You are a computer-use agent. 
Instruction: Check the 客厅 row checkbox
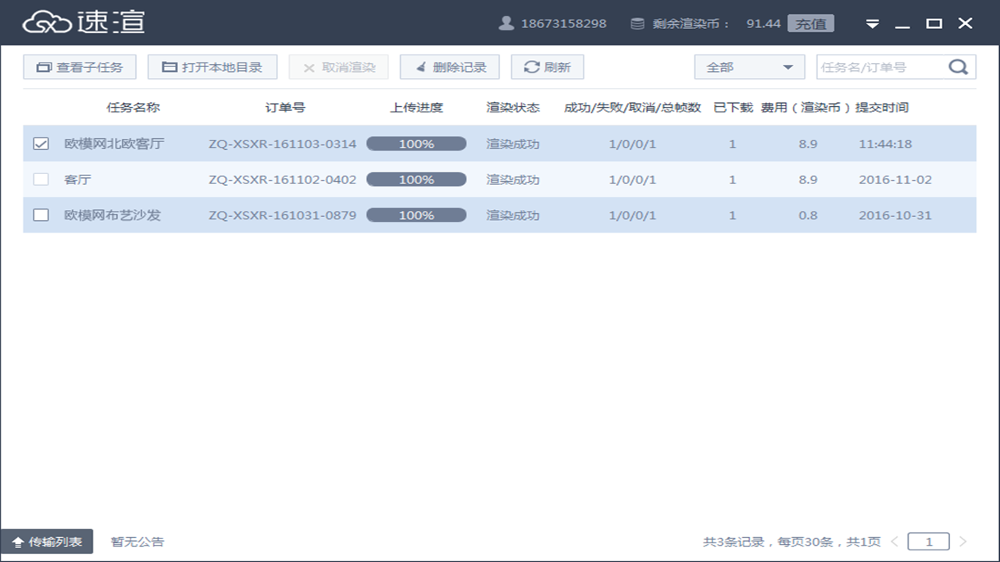click(x=41, y=179)
